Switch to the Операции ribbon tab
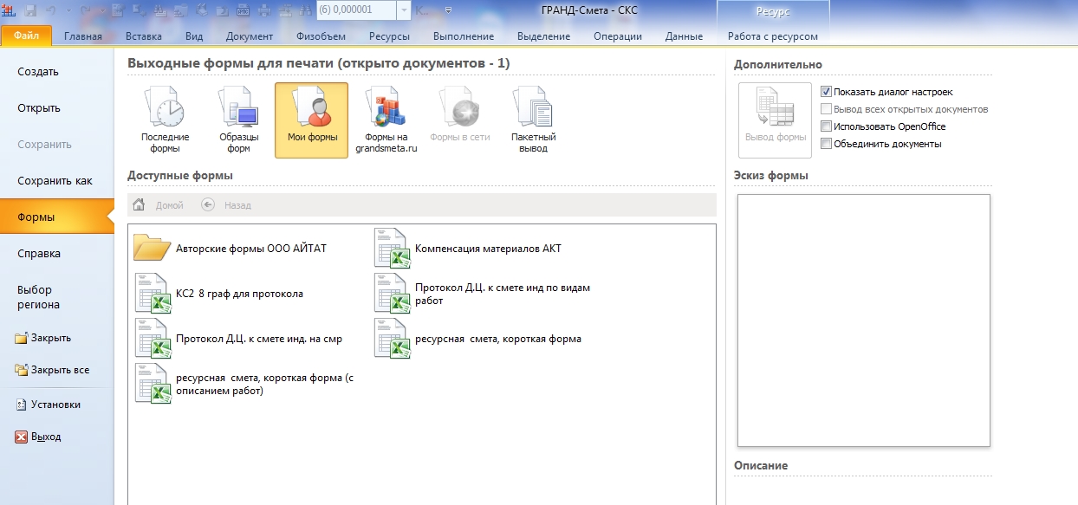This screenshot has height=505, width=1078. click(x=618, y=36)
